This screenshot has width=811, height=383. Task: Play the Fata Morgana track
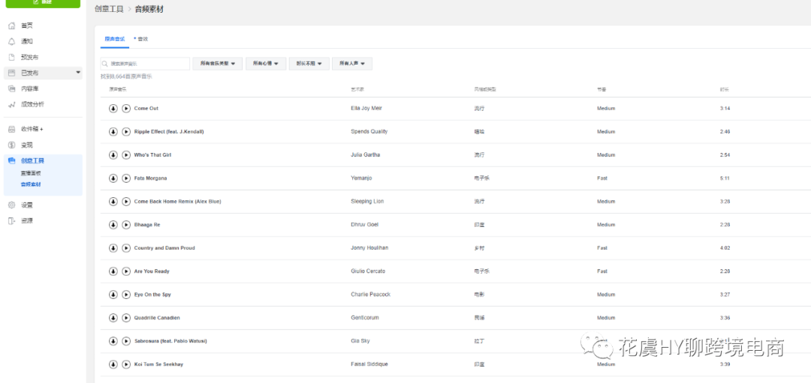pyautogui.click(x=126, y=178)
